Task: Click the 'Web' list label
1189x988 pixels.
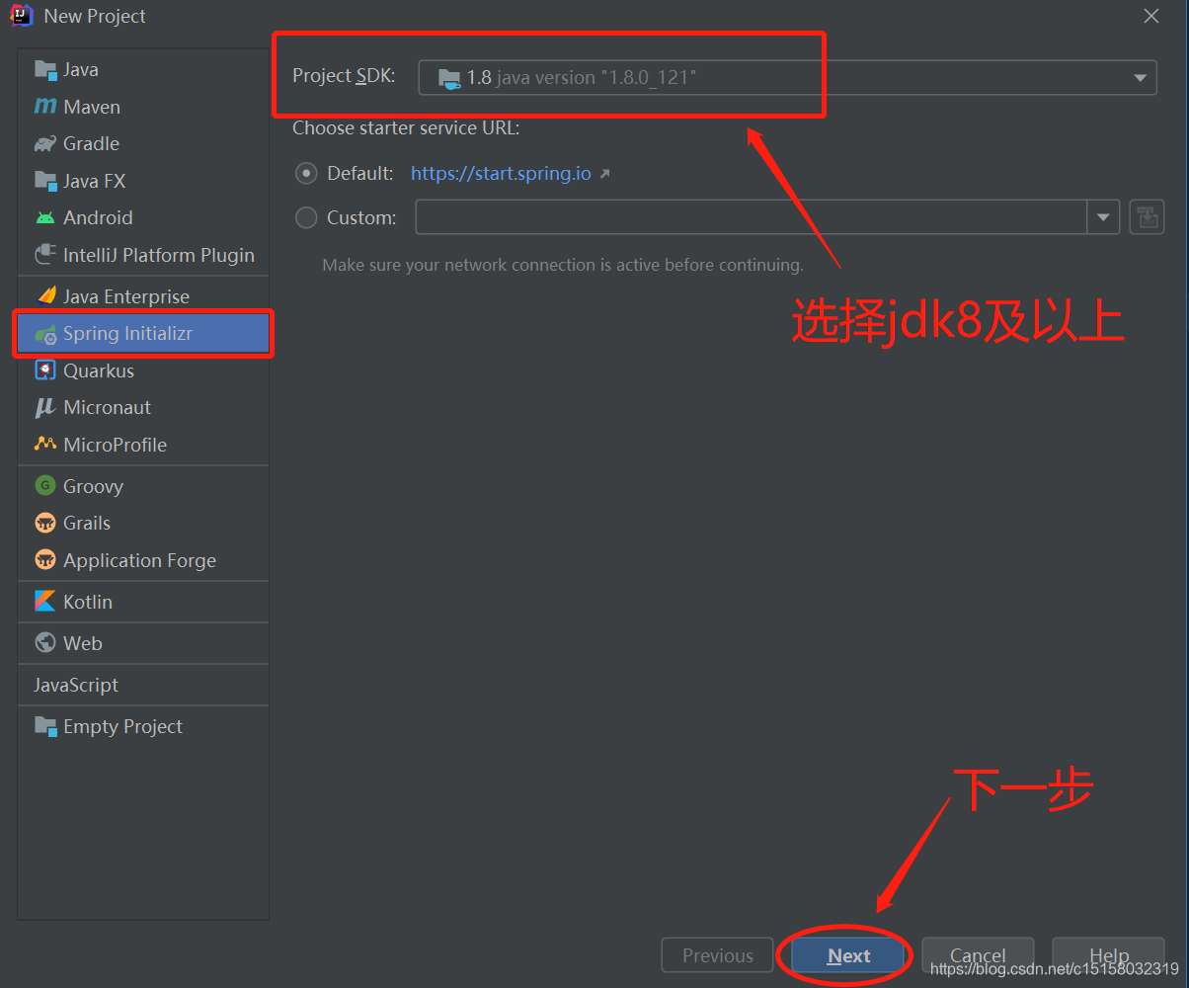Action: (x=83, y=643)
